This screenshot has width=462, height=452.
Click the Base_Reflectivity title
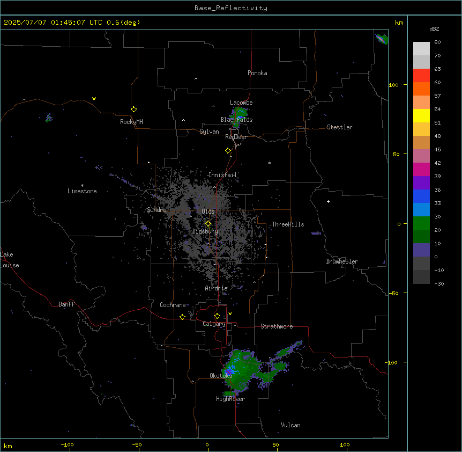pyautogui.click(x=231, y=8)
